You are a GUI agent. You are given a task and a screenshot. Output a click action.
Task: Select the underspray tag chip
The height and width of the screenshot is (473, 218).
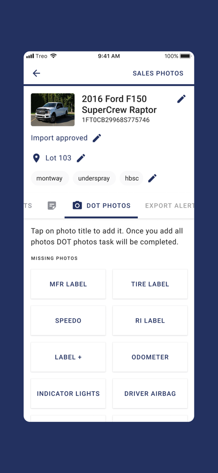pos(94,178)
